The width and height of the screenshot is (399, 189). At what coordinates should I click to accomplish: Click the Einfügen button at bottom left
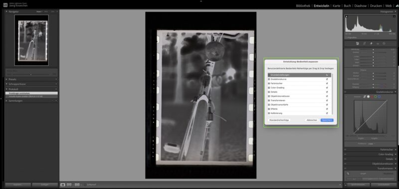click(45, 185)
